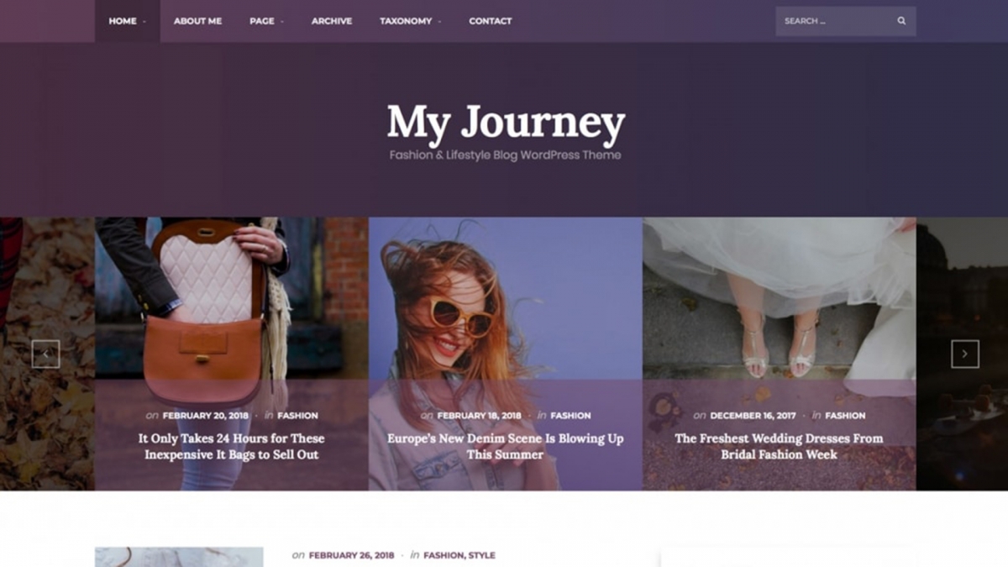Go to previous slide arrow
1008x567 pixels.
pos(45,354)
